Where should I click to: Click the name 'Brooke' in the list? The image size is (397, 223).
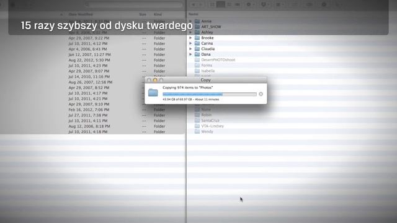(x=207, y=38)
